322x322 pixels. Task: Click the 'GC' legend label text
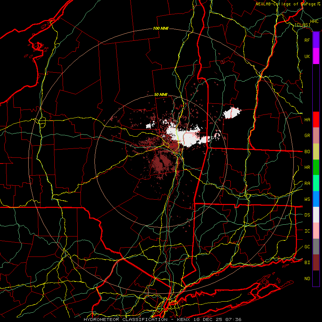(x=307, y=247)
